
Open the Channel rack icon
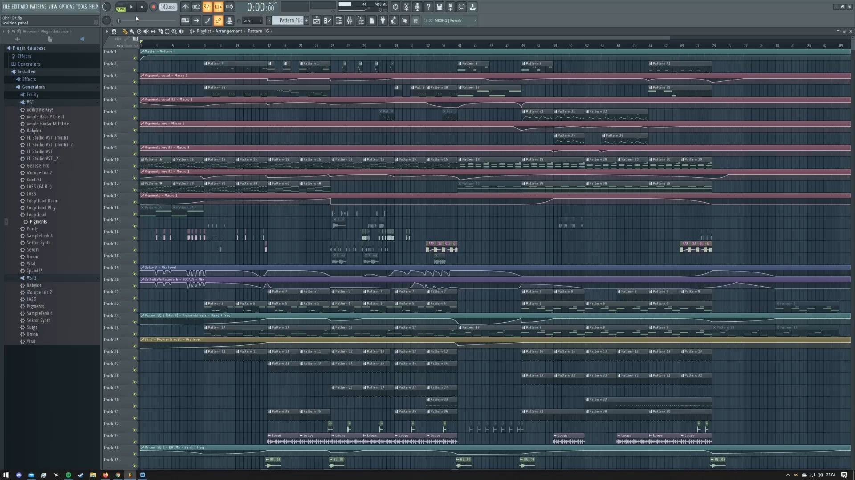tap(338, 20)
